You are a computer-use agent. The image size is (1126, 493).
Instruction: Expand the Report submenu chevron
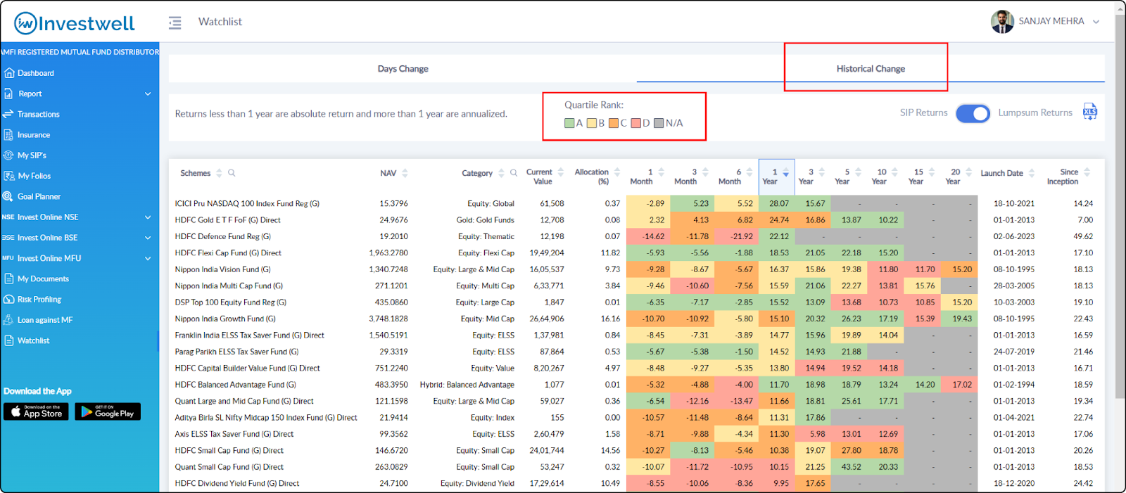(148, 94)
